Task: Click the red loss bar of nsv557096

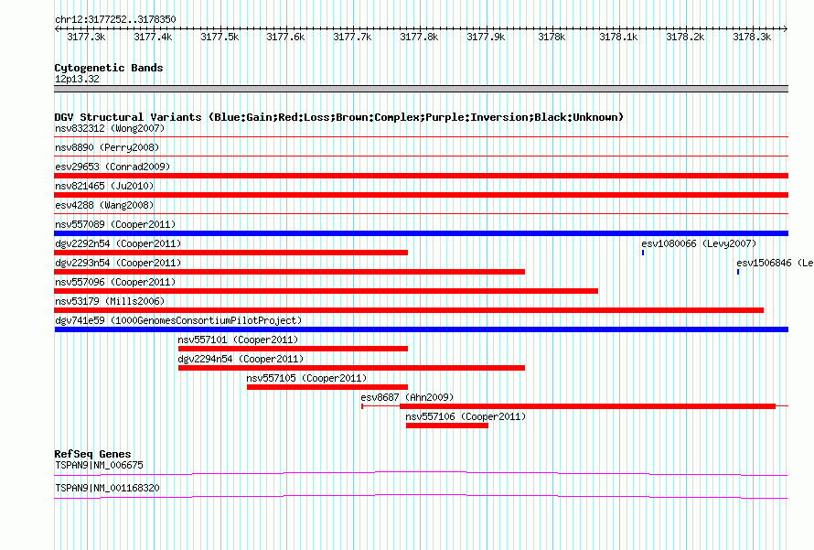Action: point(326,291)
